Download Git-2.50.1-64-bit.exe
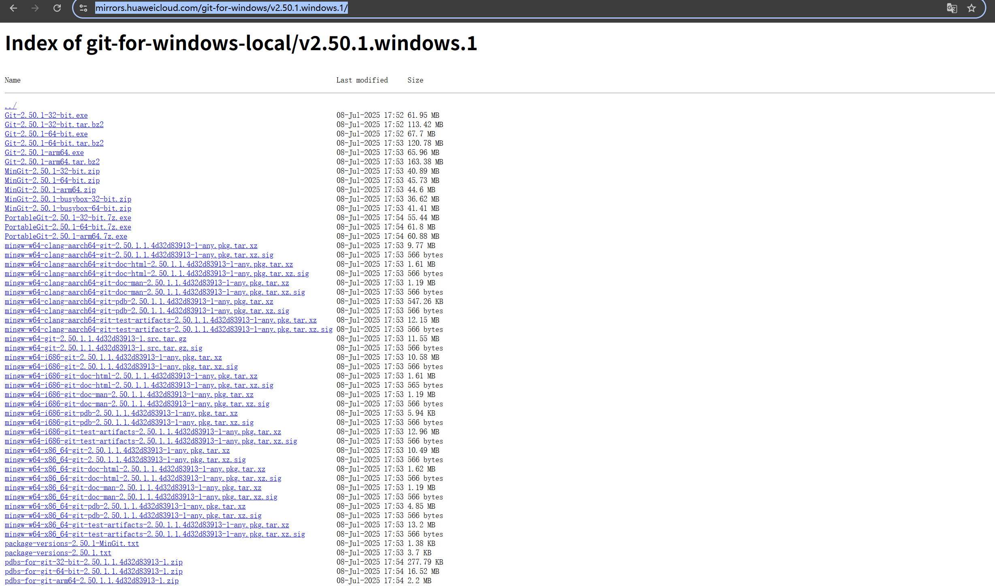Screen dimensions: 995x586 click(46, 134)
